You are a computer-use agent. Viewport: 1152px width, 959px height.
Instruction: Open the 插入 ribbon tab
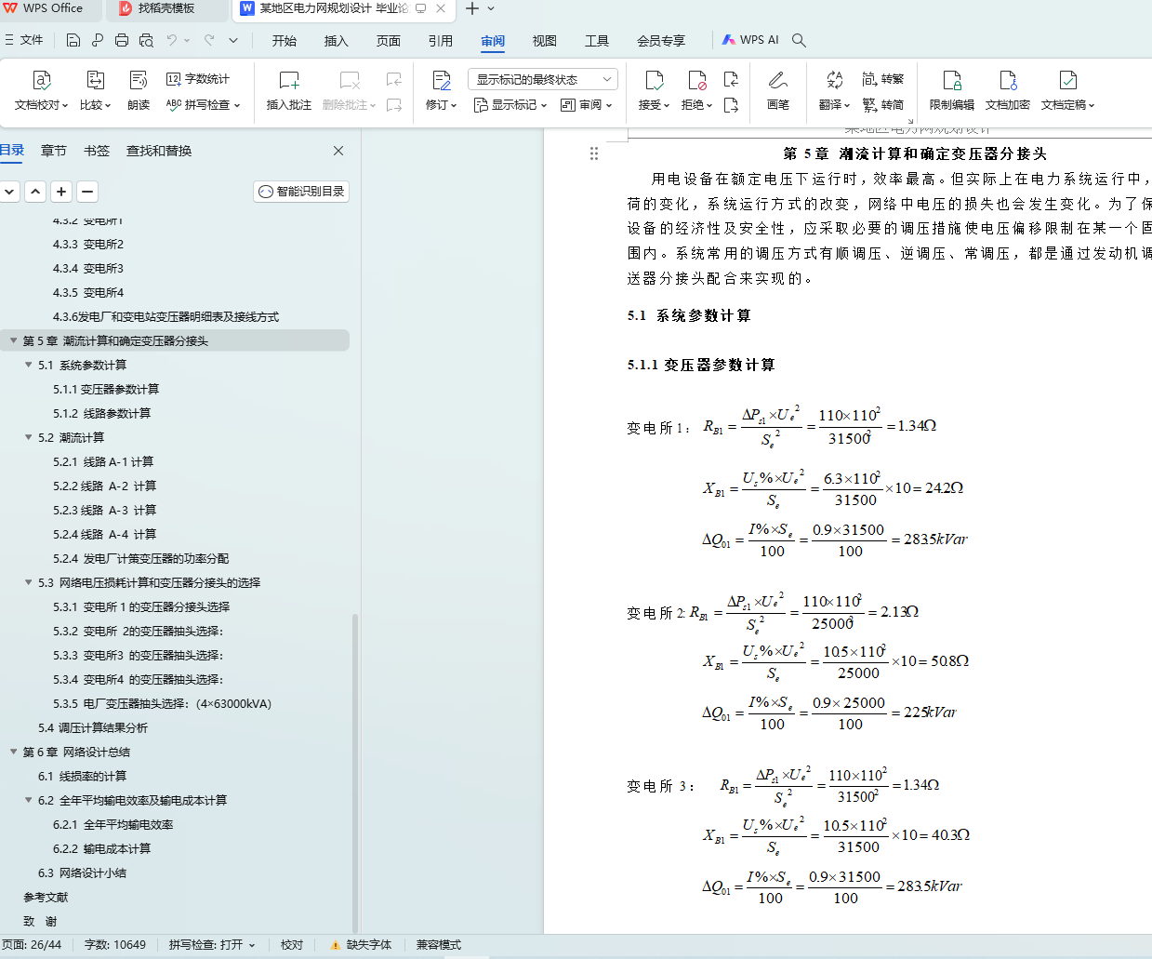(336, 41)
